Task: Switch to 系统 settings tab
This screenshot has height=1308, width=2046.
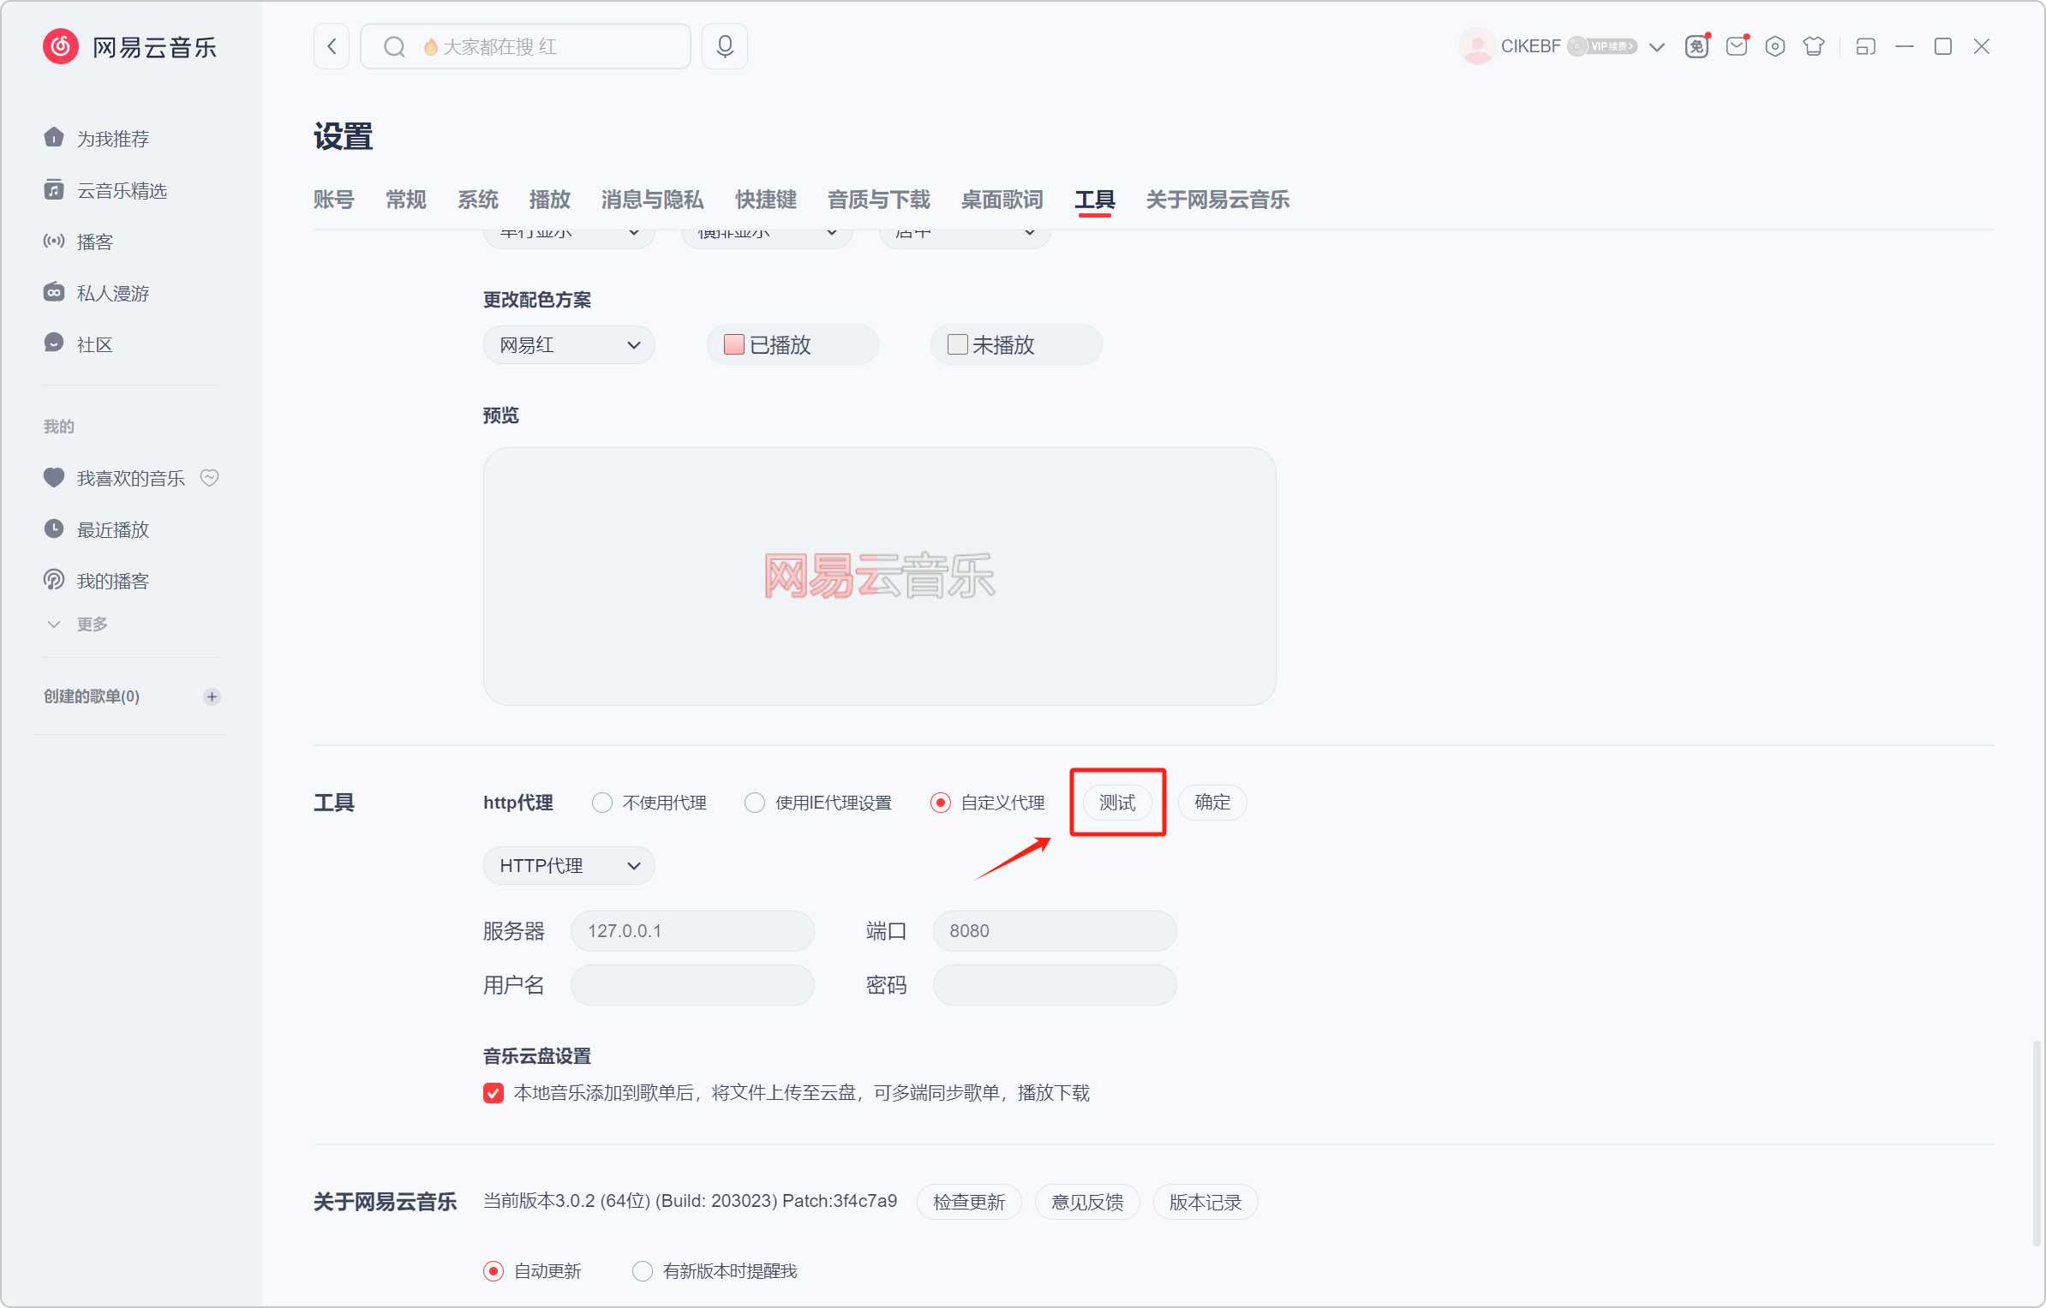Action: (x=478, y=200)
